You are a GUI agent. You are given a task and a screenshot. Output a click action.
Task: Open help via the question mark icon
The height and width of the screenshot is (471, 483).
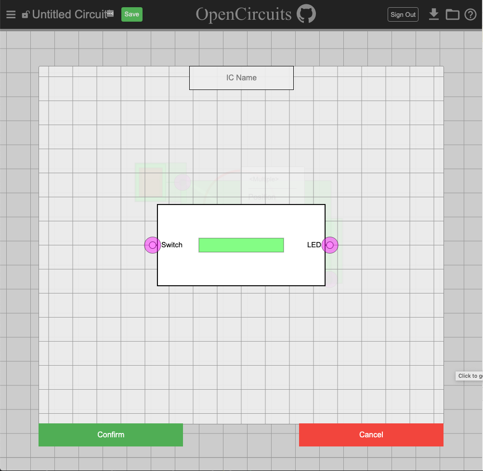[x=470, y=14]
